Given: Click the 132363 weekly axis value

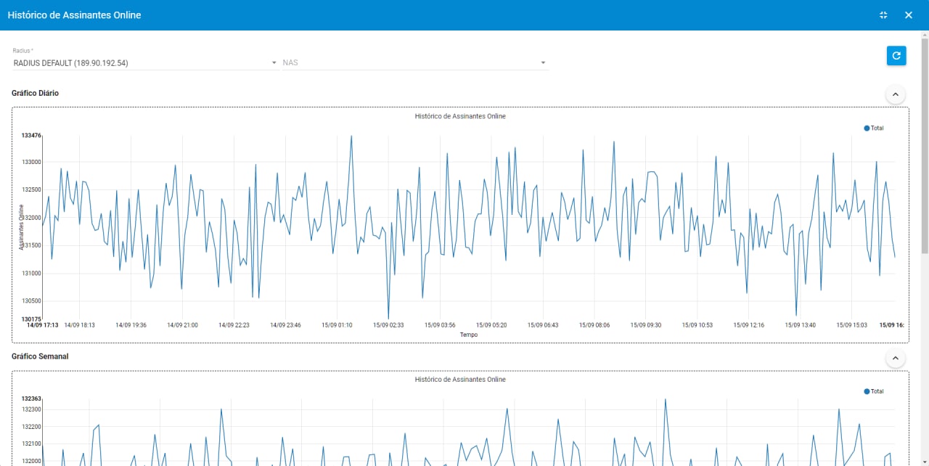Looking at the screenshot, I should [31, 398].
